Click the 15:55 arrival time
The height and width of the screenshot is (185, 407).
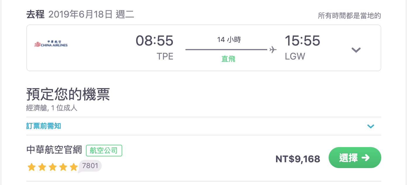(302, 41)
